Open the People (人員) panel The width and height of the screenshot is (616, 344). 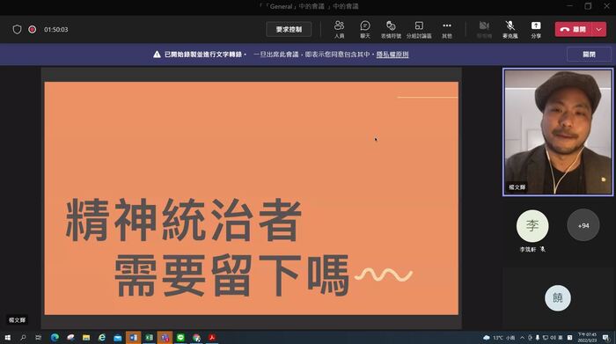[x=340, y=29]
